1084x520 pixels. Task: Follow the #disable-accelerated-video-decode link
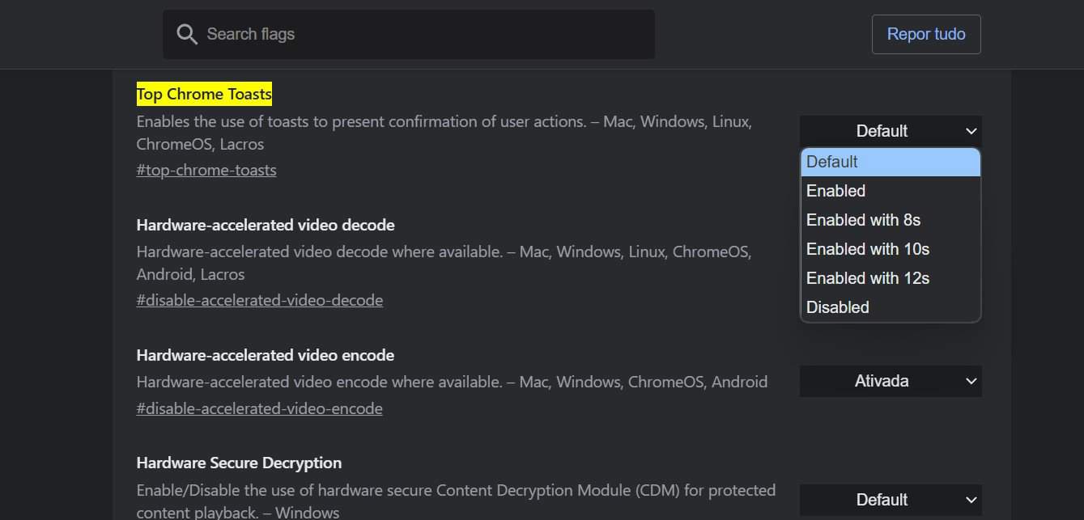259,300
